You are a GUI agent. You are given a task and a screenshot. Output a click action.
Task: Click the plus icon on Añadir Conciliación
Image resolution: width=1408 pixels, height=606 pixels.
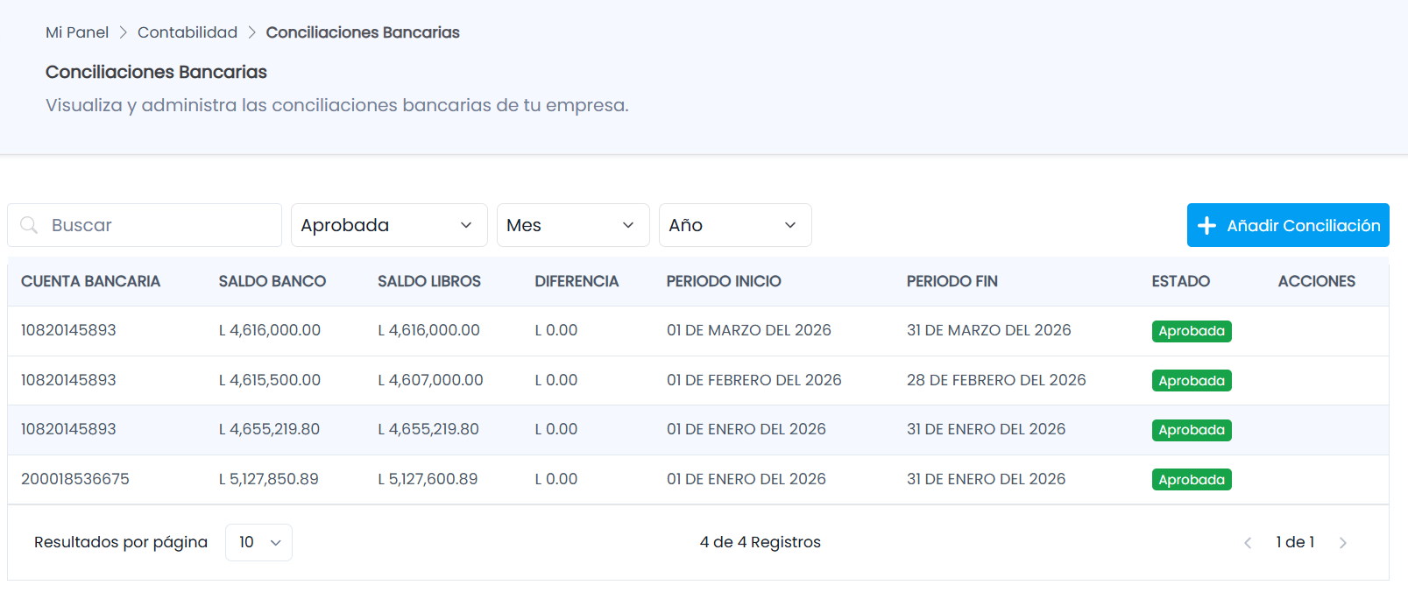click(x=1206, y=226)
